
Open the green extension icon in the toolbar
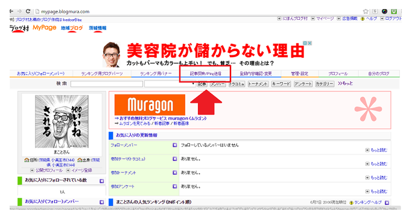394,11
